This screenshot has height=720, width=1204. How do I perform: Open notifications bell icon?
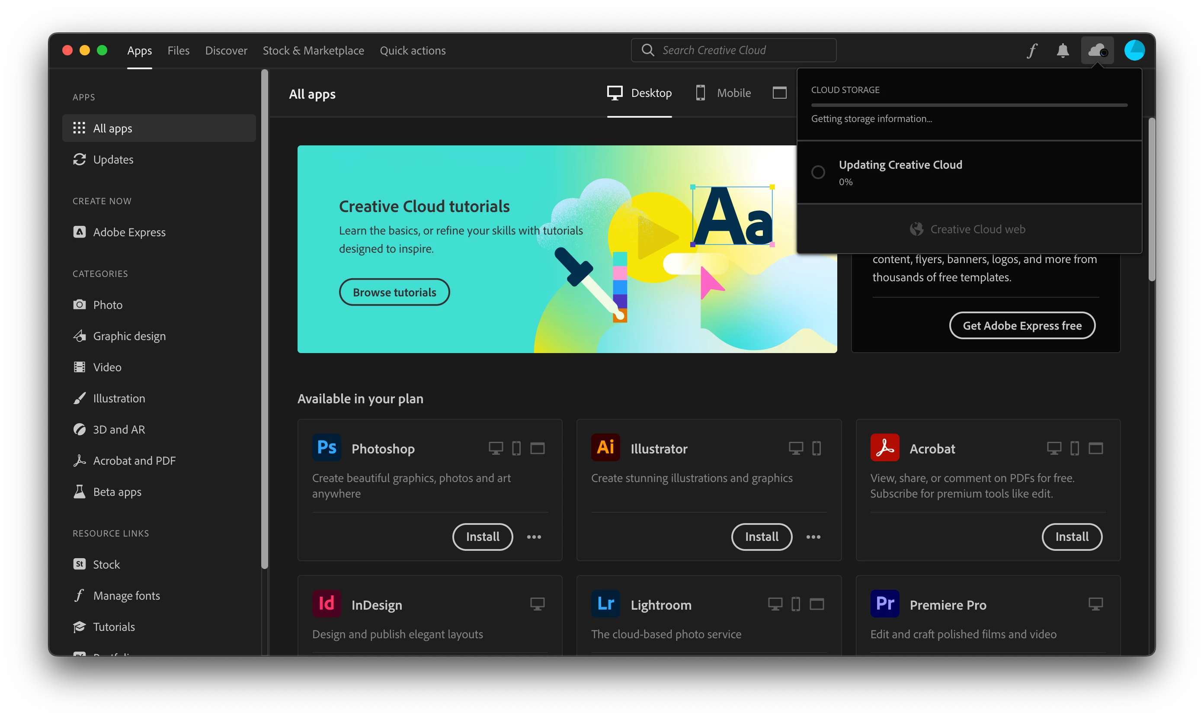coord(1063,51)
